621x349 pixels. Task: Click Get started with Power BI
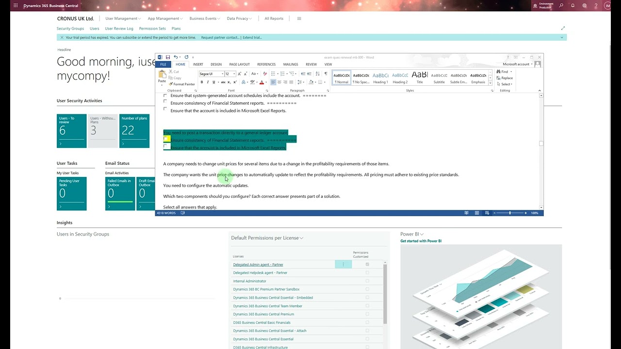[421, 241]
